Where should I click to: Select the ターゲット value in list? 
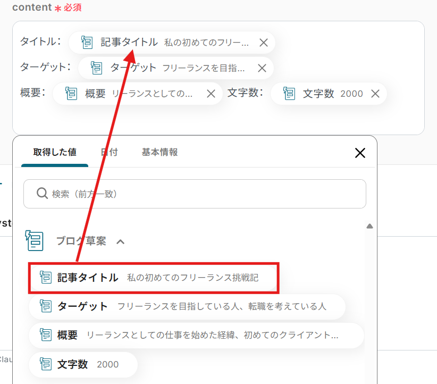[187, 306]
